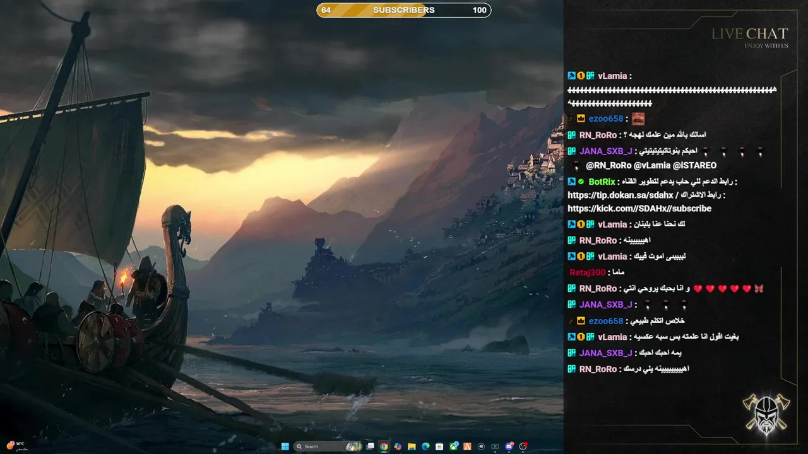This screenshot has width=808, height=454.
Task: Open the round white-ring taskbar icon
Action: click(481, 446)
